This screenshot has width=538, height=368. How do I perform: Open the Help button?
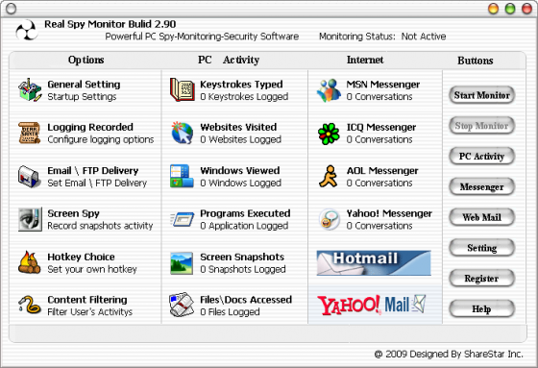(481, 309)
